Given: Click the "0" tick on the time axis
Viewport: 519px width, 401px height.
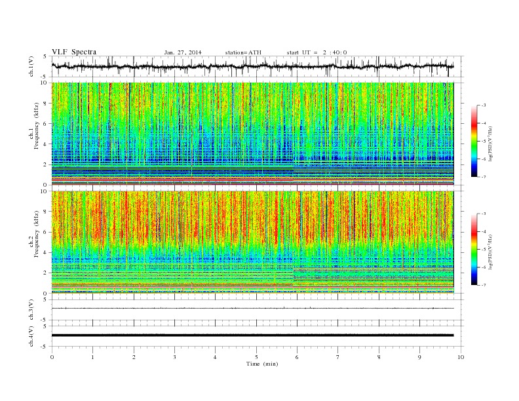Looking at the screenshot, I should 52,357.
